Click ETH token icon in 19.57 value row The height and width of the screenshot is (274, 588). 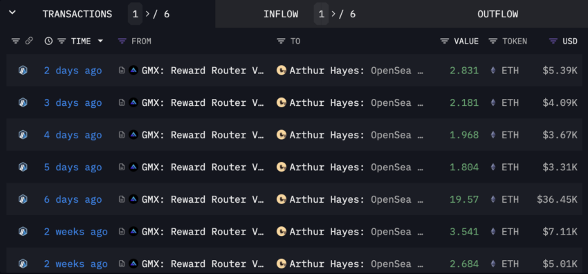[493, 199]
